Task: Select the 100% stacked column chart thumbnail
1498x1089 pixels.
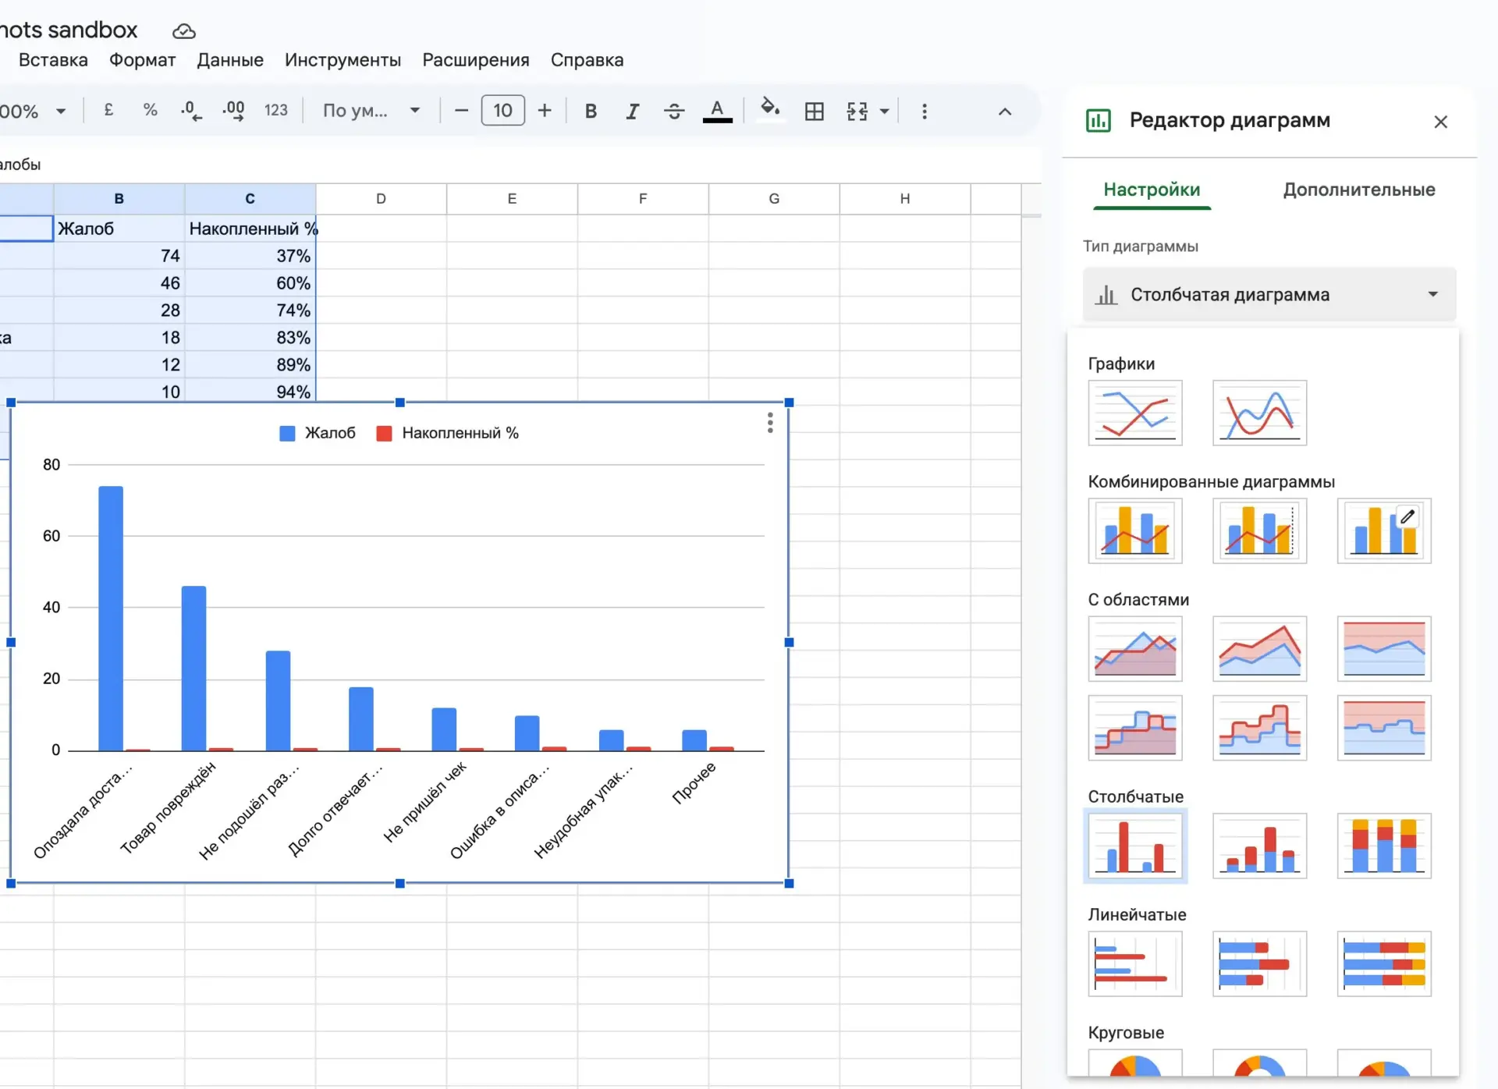Action: point(1383,846)
